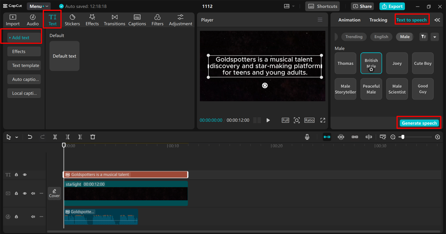This screenshot has width=446, height=234.
Task: Lock the audio track
Action: (x=16, y=217)
